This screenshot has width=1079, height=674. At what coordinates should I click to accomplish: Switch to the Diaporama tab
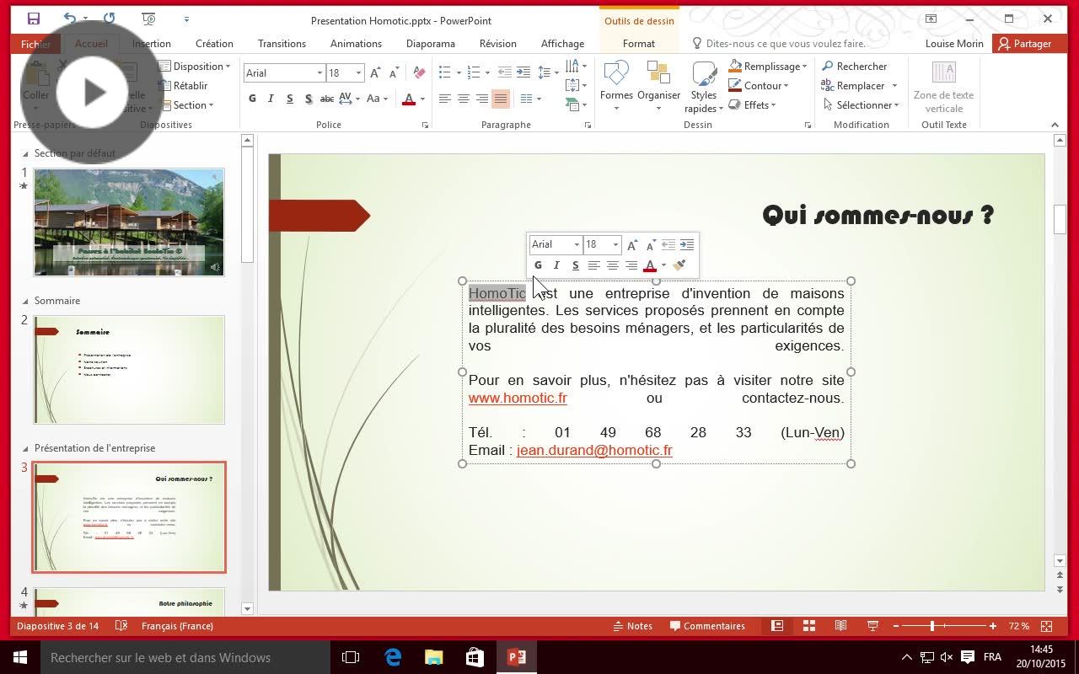pyautogui.click(x=430, y=44)
